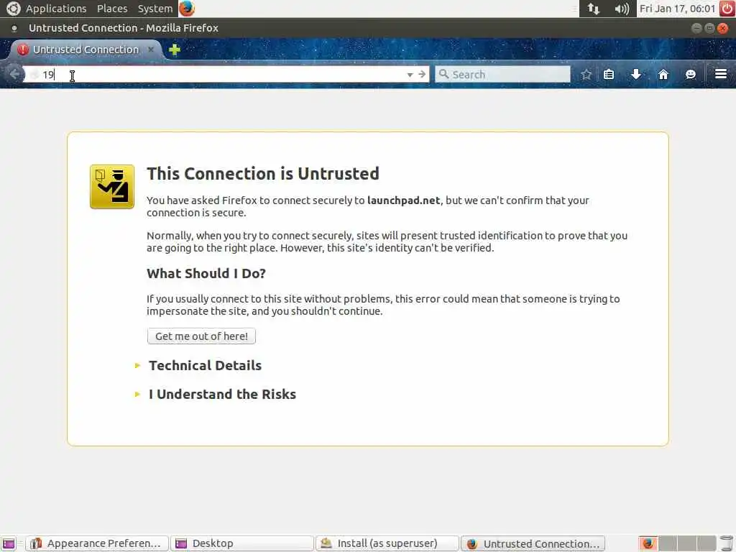The image size is (736, 552).
Task: Click the What Should I Do? heading
Action: tap(206, 273)
